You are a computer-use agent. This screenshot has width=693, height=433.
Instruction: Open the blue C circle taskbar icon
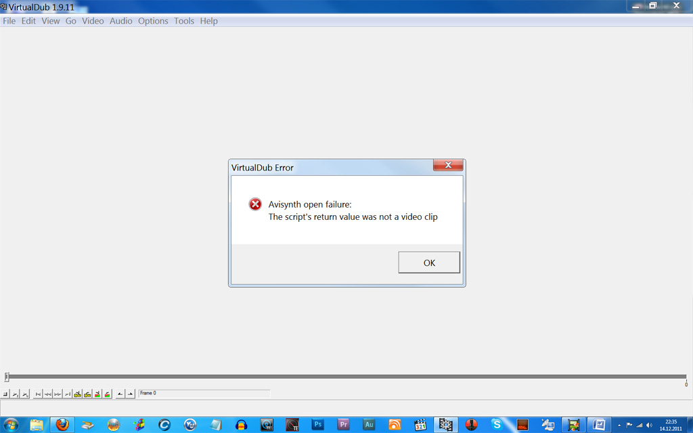(x=164, y=425)
